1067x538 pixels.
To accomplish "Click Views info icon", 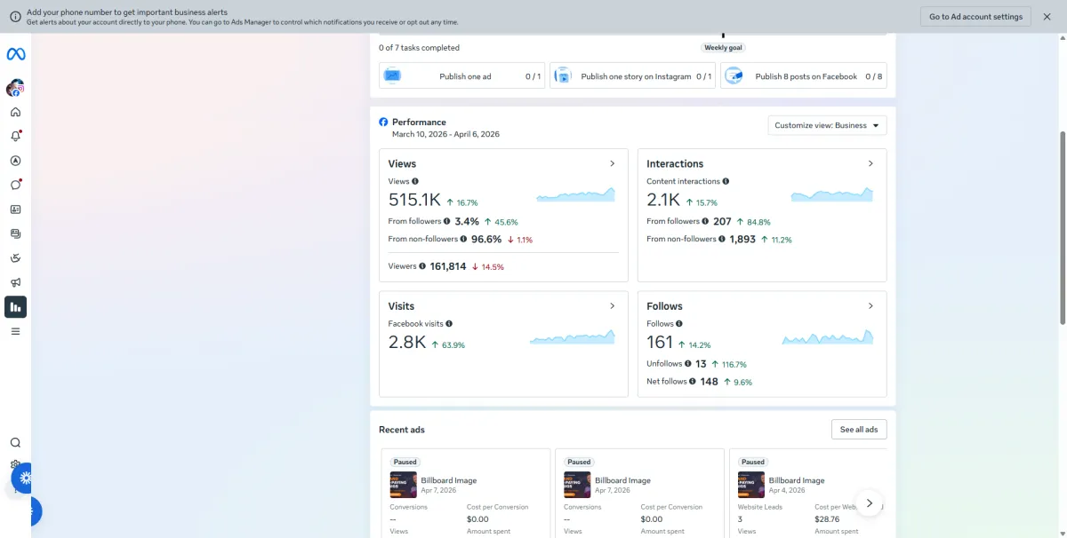I will point(415,181).
